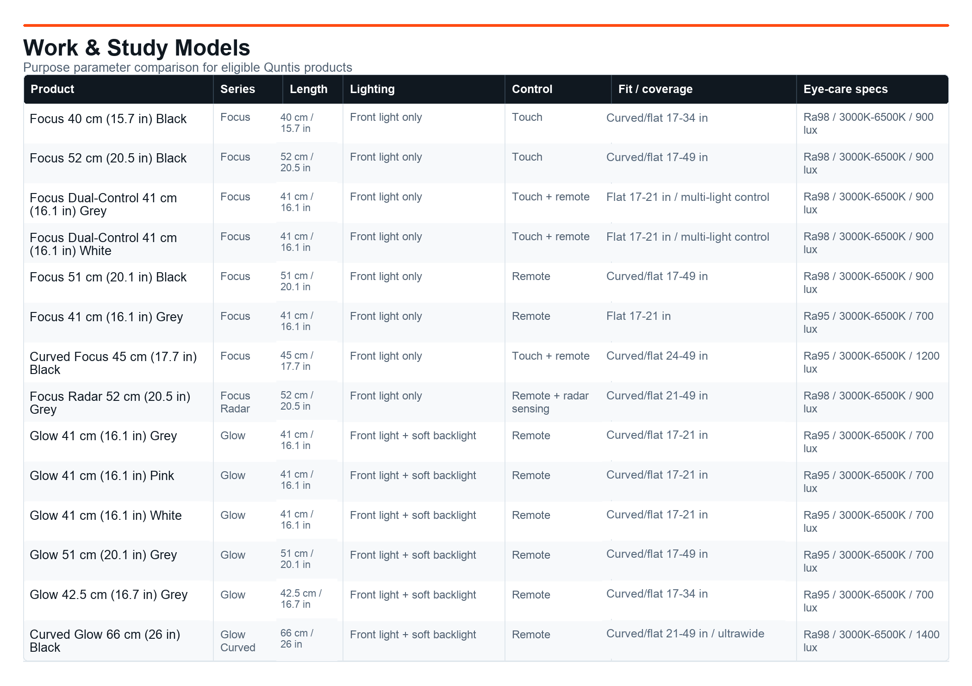Click eye-care specs in Focus 40 cm row

point(869,124)
